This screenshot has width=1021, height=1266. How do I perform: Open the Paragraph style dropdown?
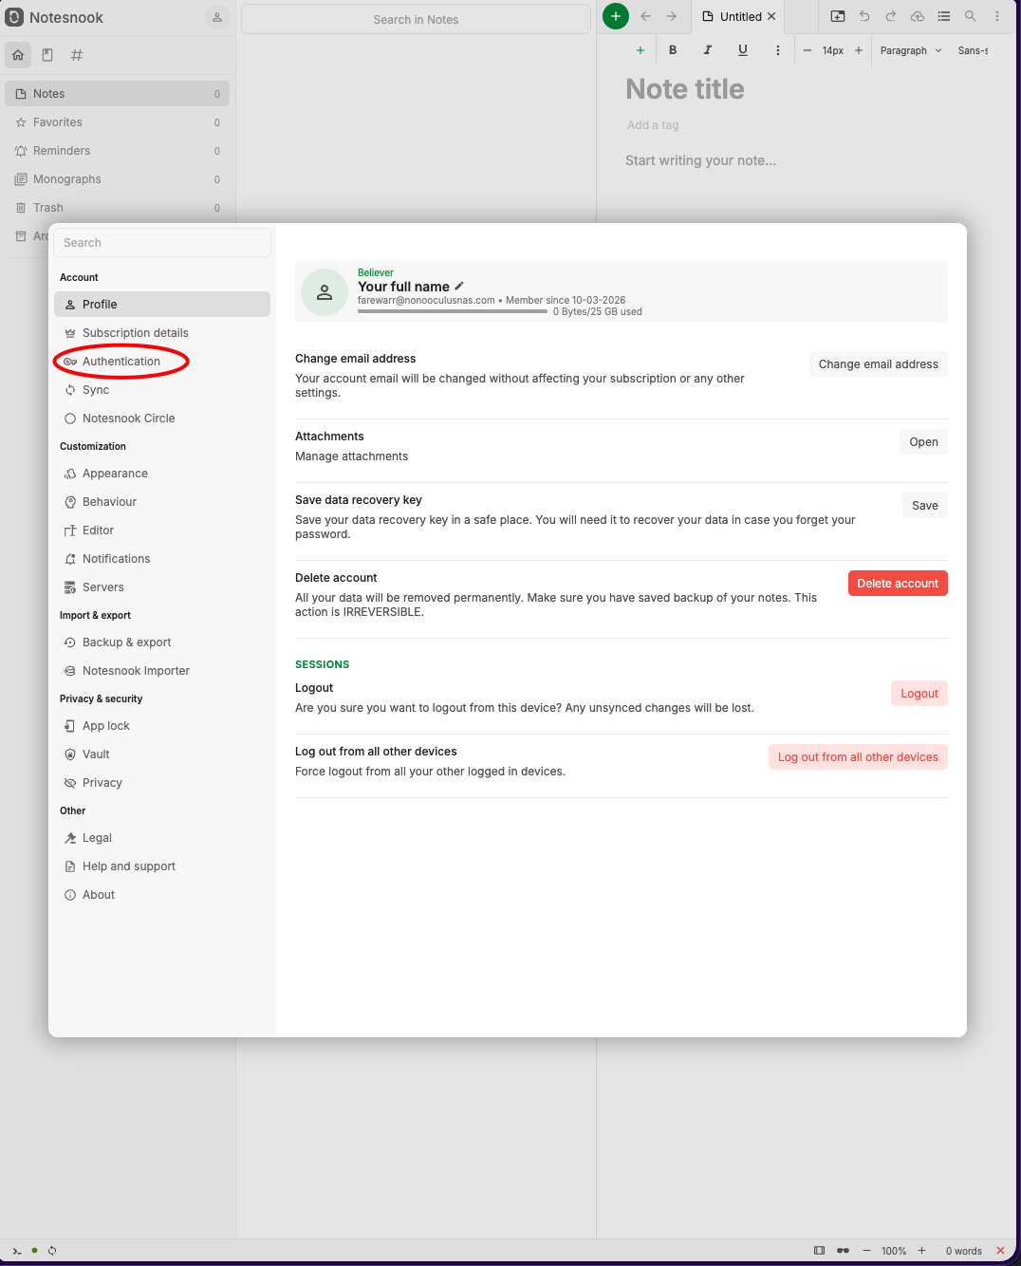coord(911,50)
